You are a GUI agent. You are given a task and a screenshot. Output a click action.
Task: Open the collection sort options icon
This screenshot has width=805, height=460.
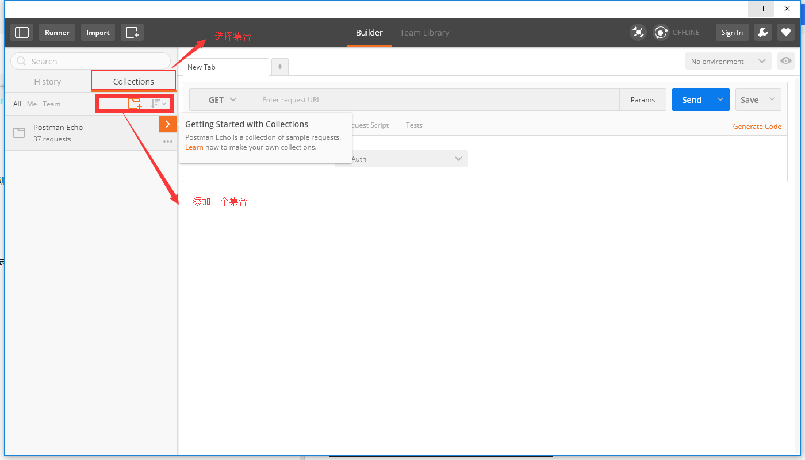tap(158, 103)
